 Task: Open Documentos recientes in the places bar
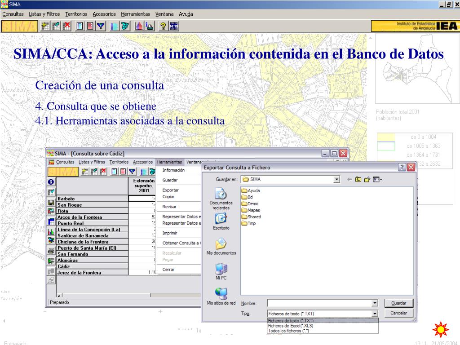(x=221, y=199)
